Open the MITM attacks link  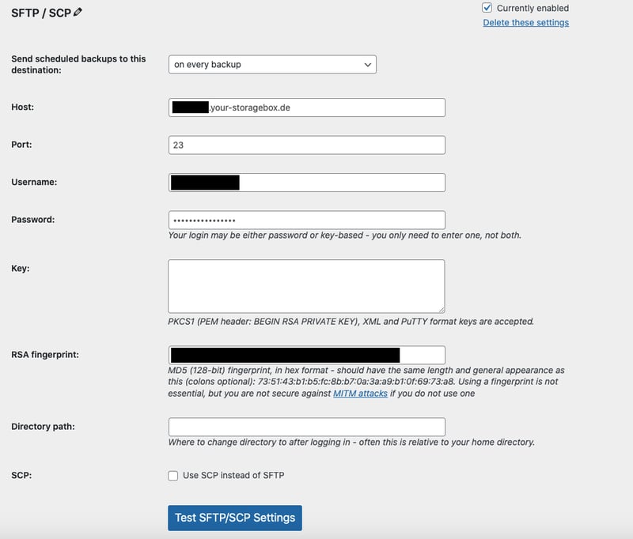click(361, 393)
